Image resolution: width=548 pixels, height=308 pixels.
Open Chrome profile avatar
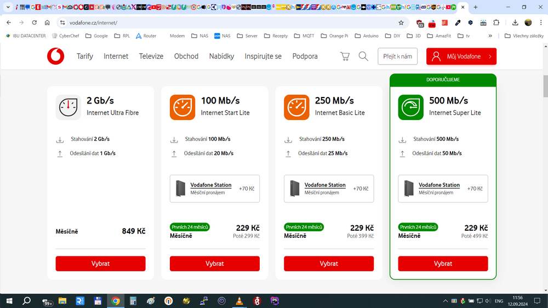click(528, 22)
